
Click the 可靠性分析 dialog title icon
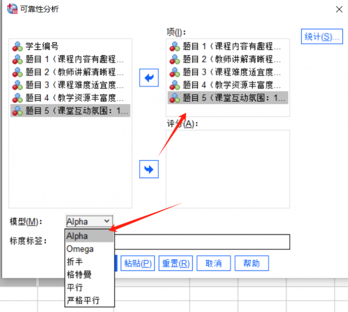(x=12, y=9)
